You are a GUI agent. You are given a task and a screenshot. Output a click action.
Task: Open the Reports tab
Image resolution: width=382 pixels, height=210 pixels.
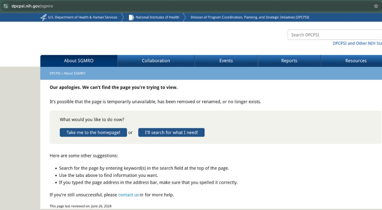[x=289, y=61]
